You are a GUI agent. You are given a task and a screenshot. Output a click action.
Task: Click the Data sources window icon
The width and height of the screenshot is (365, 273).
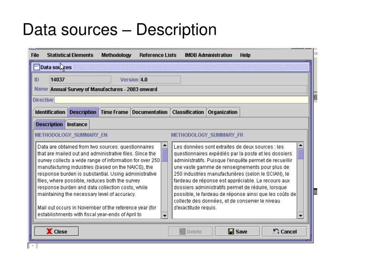37,67
